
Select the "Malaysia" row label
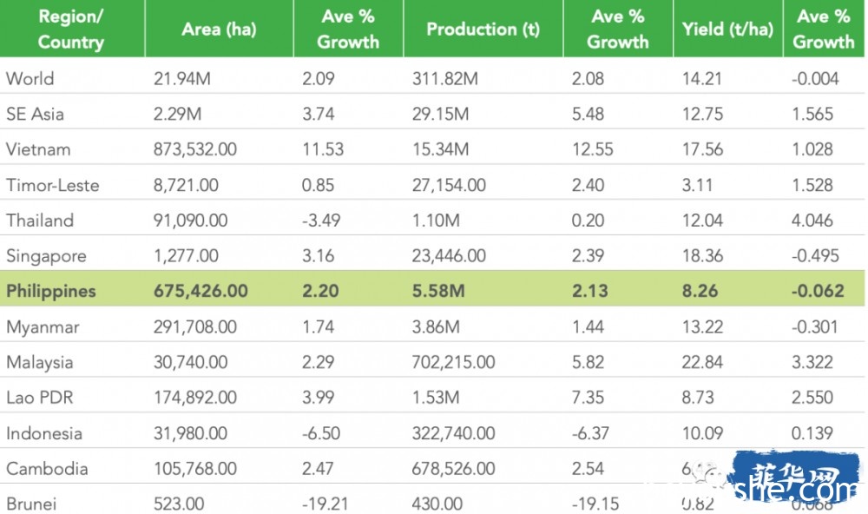click(x=40, y=362)
